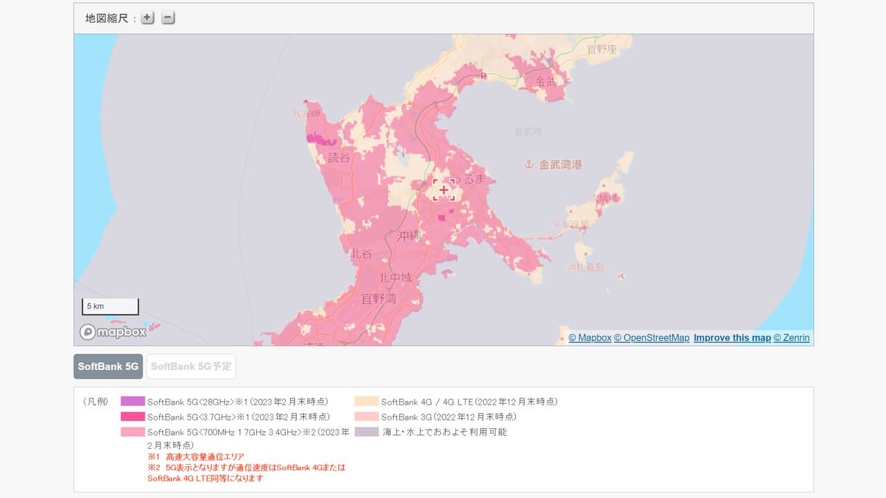Select the red crosshair marker on the map
Screen dimensions: 886x498
444,190
